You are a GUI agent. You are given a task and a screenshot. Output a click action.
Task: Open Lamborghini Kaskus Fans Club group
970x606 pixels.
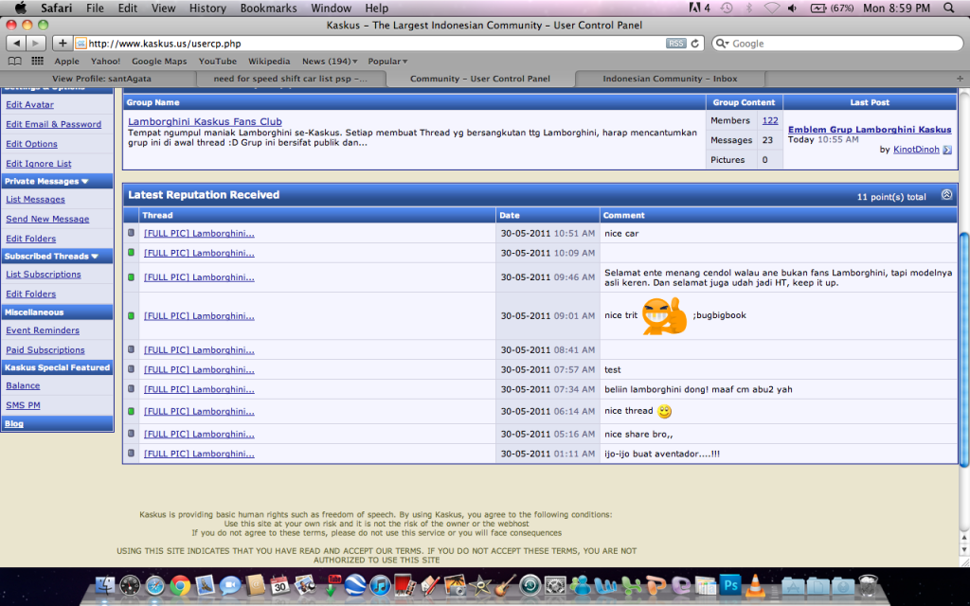tap(205, 122)
